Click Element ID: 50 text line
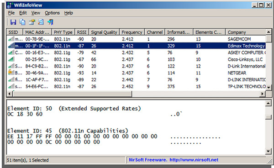The height and width of the screenshot is (168, 274). (74, 109)
